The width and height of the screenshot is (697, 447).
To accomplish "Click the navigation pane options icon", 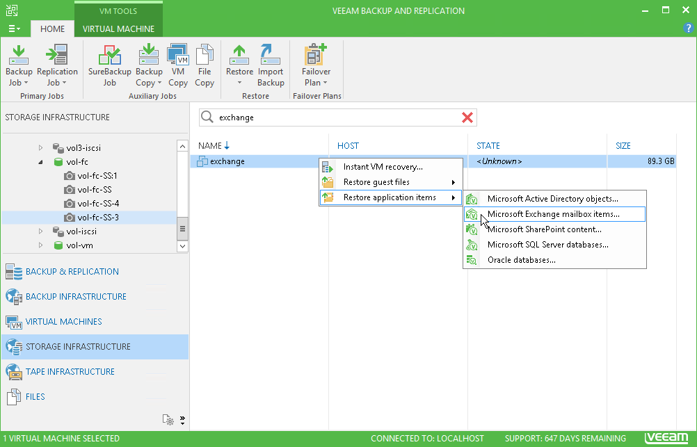I will tap(168, 419).
